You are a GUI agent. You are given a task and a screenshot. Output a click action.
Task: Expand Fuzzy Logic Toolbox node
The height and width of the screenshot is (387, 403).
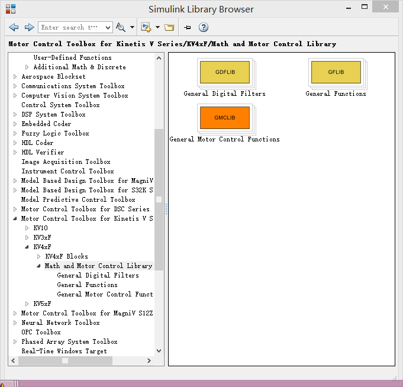point(15,133)
